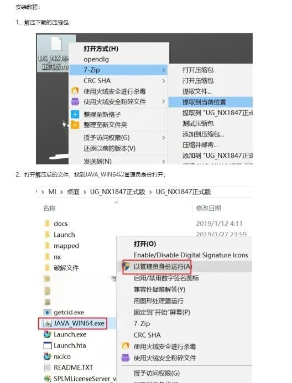
Task: Click 桌面 in the breadcrumb path
Action: click(x=73, y=191)
